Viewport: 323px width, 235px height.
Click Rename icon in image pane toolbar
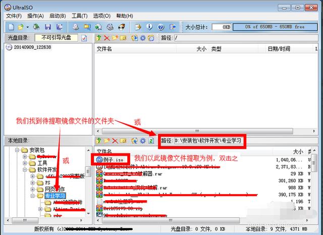point(123,38)
